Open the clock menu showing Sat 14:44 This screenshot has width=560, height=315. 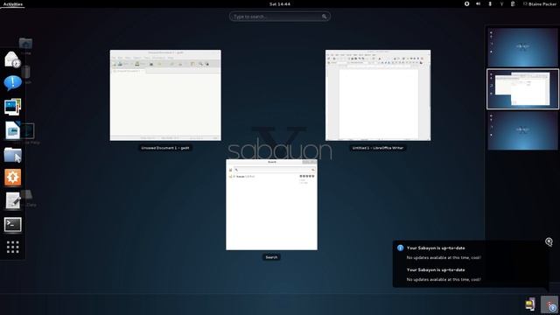[x=280, y=3]
